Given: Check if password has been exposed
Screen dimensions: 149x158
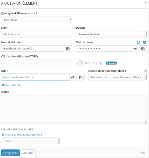Looking at the screenshot, I should [x=145, y=42].
